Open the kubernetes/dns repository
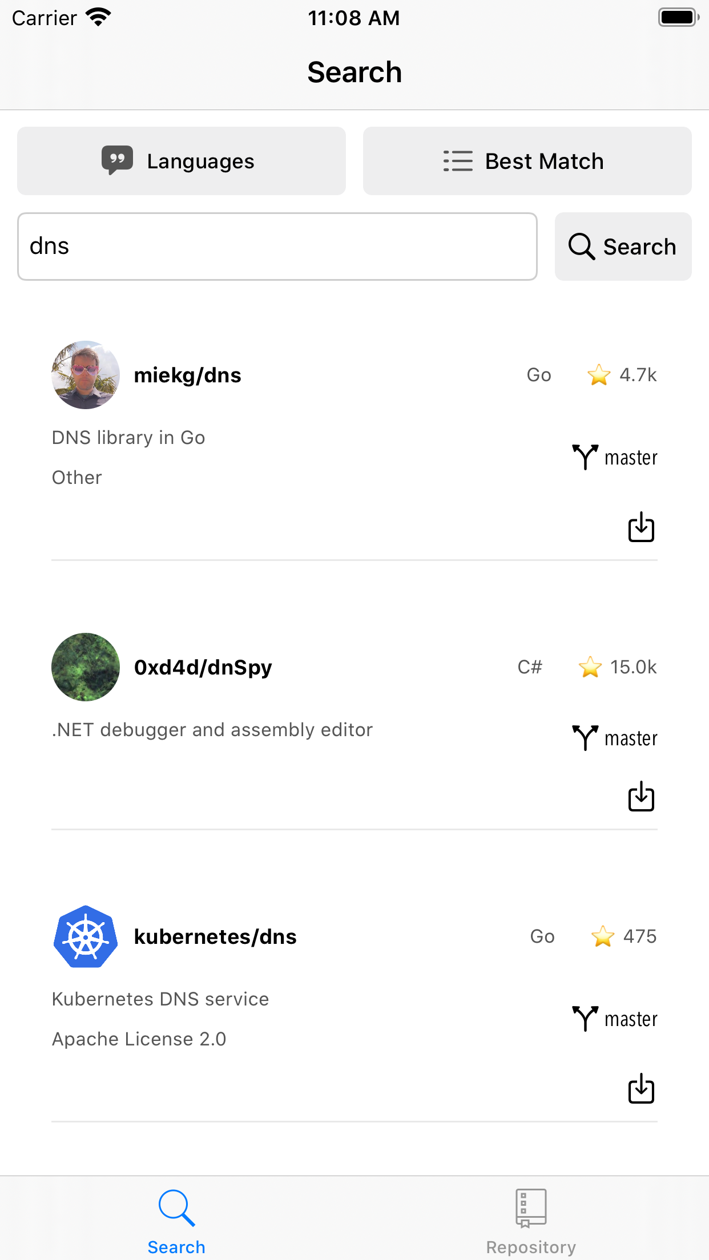This screenshot has width=709, height=1260. [215, 936]
